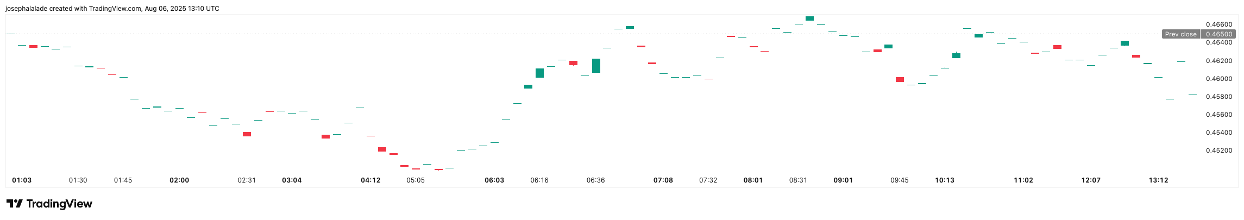Click the 08:01 time axis label
This screenshot has width=1244, height=220.
[753, 180]
